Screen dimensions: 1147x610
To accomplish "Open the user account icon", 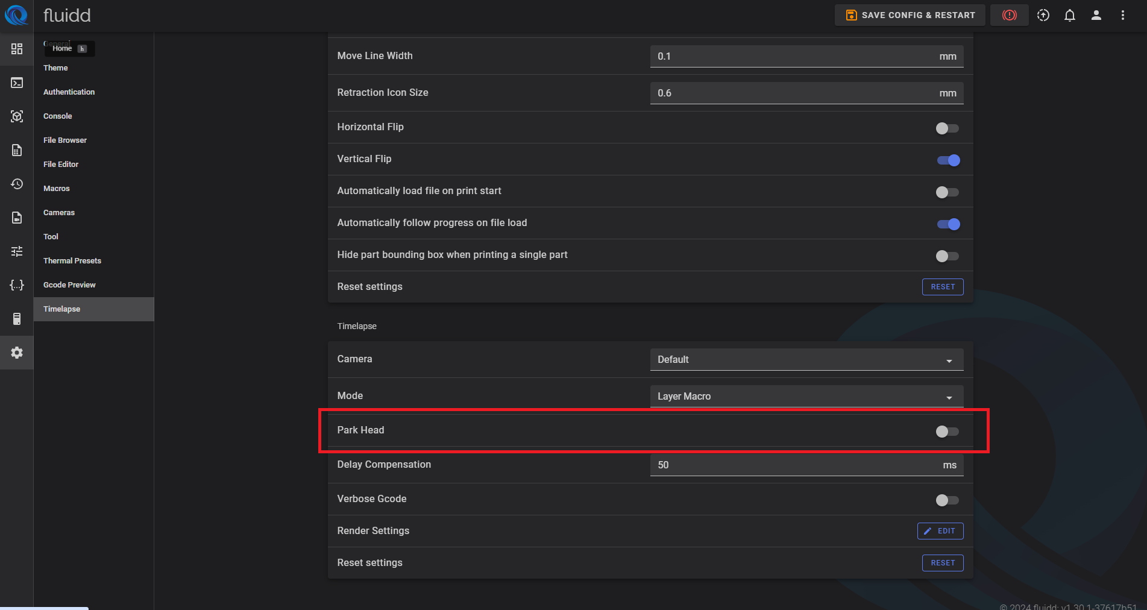I will (x=1096, y=15).
